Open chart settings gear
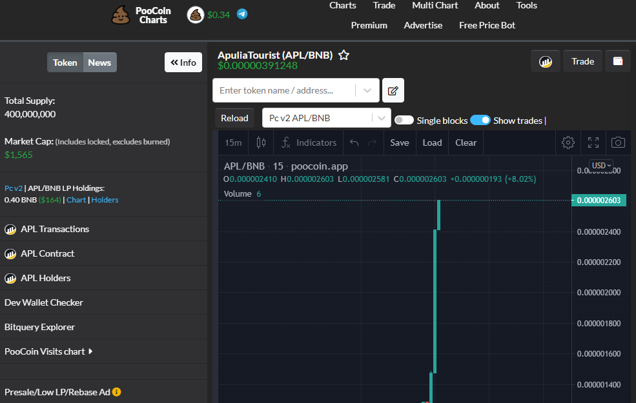This screenshot has height=403, width=636. (x=568, y=143)
